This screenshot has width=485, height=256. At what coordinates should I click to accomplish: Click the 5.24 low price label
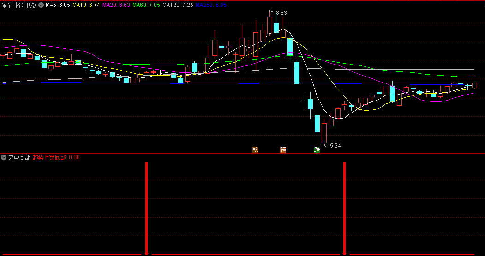coord(335,146)
